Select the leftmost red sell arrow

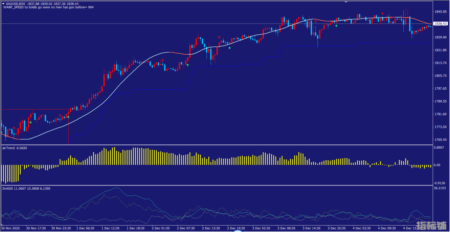tap(14, 128)
